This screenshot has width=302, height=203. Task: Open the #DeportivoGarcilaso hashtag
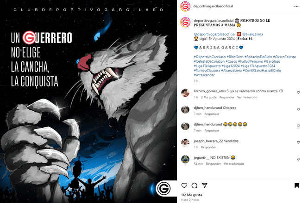[209, 57]
